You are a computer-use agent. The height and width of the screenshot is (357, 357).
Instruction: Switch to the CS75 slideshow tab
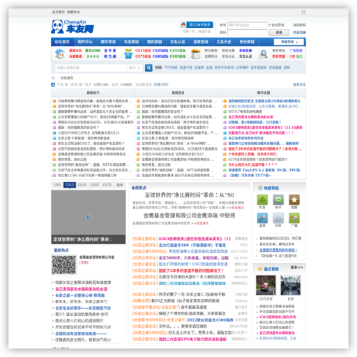click(x=107, y=185)
